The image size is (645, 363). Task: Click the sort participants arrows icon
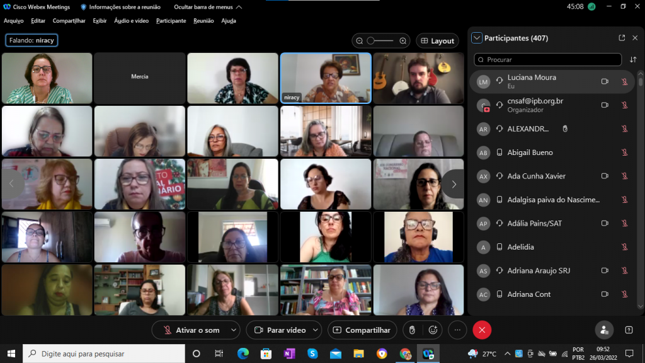[x=633, y=60]
